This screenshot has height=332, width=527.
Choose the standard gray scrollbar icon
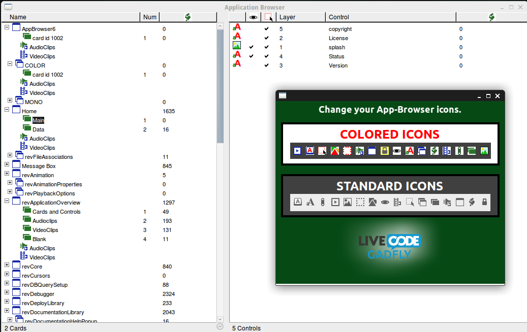pos(323,202)
